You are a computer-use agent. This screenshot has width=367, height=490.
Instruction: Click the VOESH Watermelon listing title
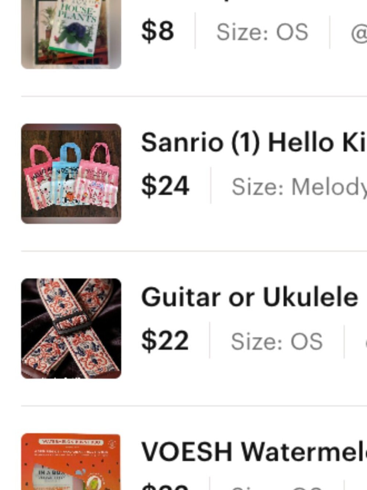tap(254, 452)
